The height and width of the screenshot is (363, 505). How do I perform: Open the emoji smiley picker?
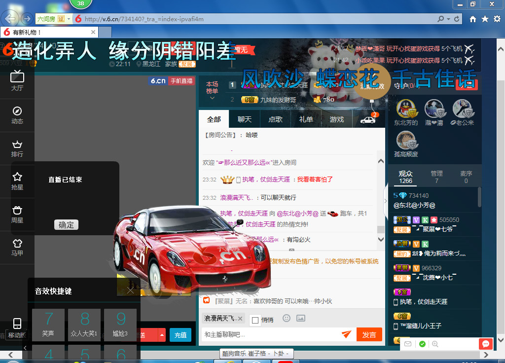[287, 319]
